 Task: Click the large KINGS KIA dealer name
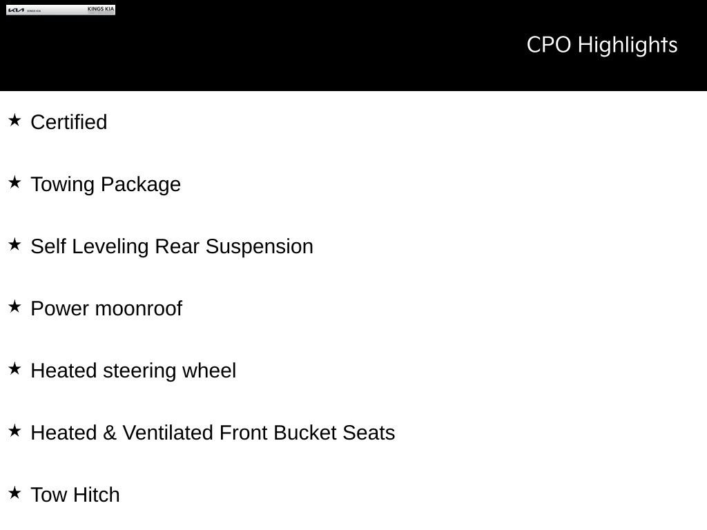click(x=101, y=9)
